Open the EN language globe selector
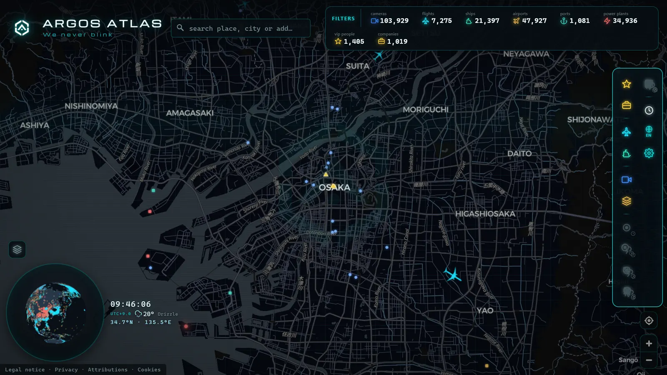 649,131
